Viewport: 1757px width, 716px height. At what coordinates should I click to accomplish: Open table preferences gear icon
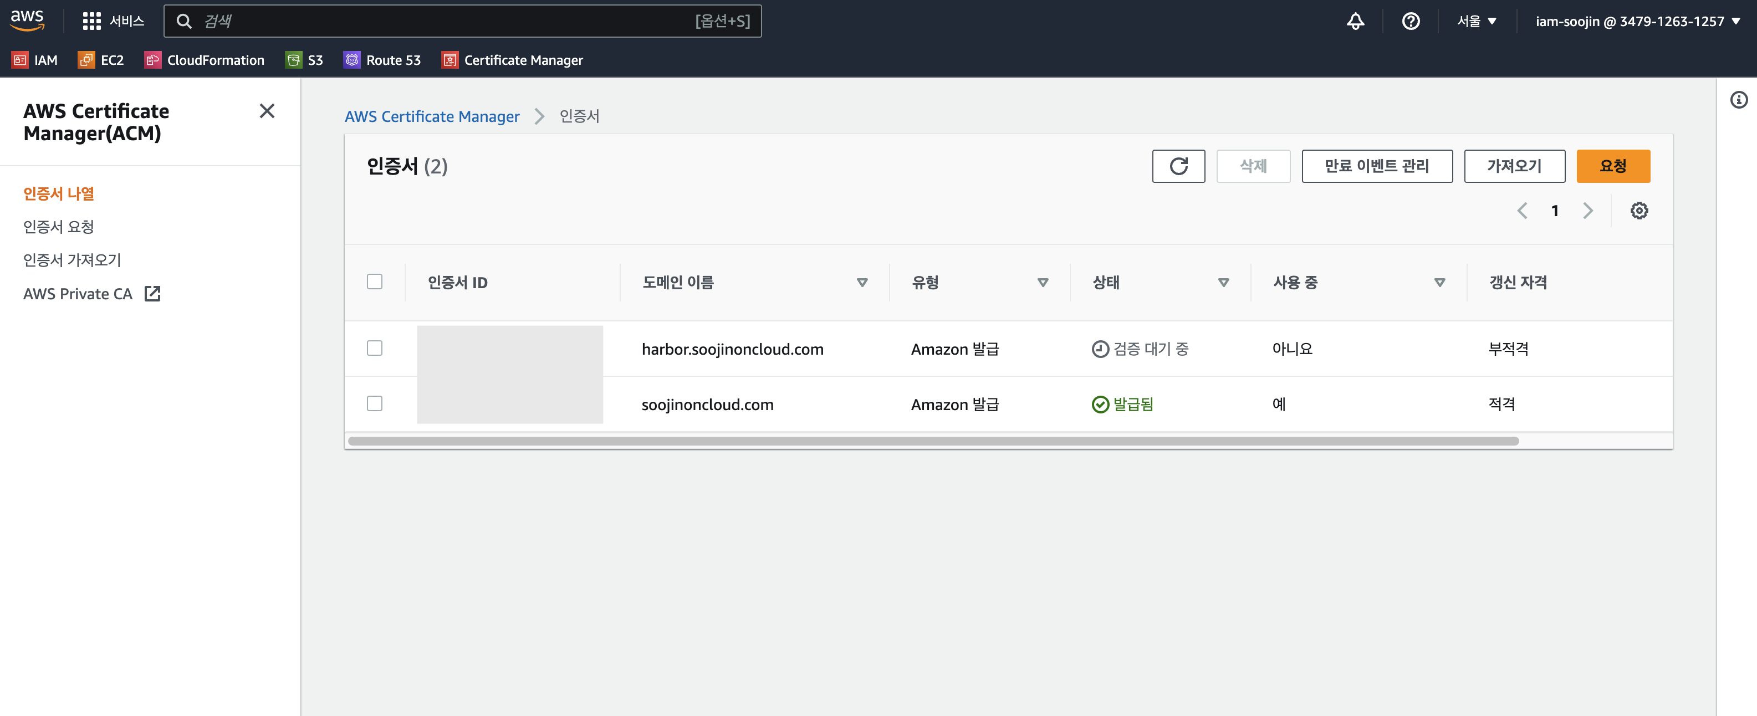1638,211
